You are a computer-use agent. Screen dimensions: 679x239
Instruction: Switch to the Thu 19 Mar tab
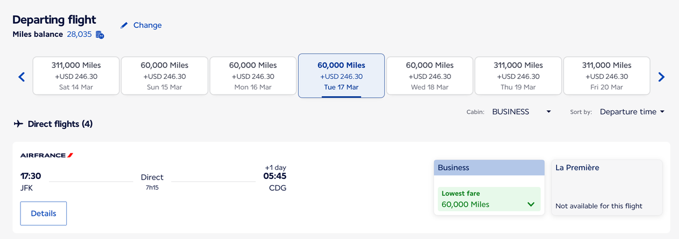pyautogui.click(x=518, y=76)
